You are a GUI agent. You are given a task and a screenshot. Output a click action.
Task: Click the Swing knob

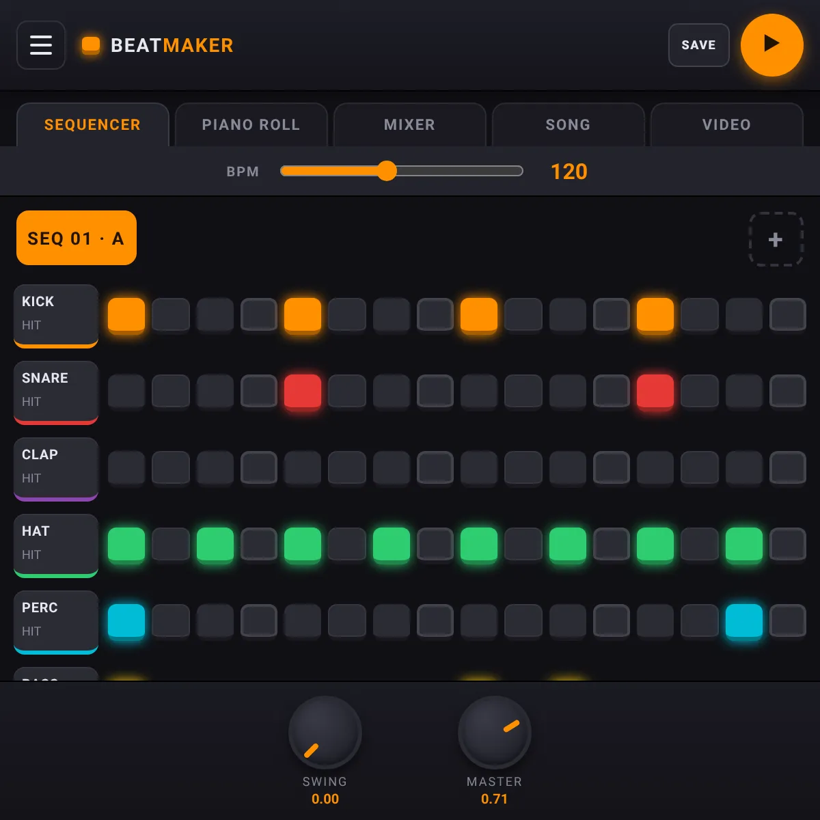325,733
